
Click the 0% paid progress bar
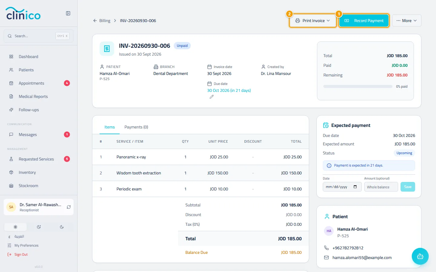point(358,86)
